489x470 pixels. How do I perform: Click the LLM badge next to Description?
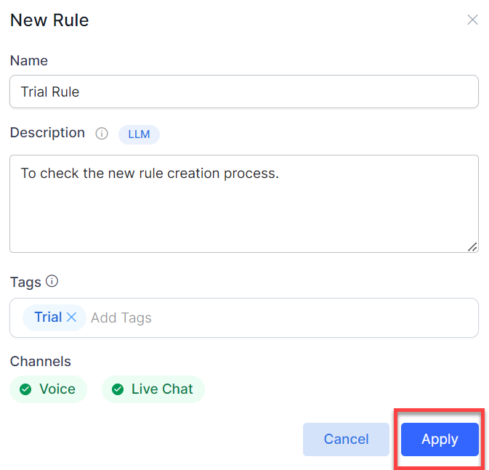pyautogui.click(x=139, y=134)
